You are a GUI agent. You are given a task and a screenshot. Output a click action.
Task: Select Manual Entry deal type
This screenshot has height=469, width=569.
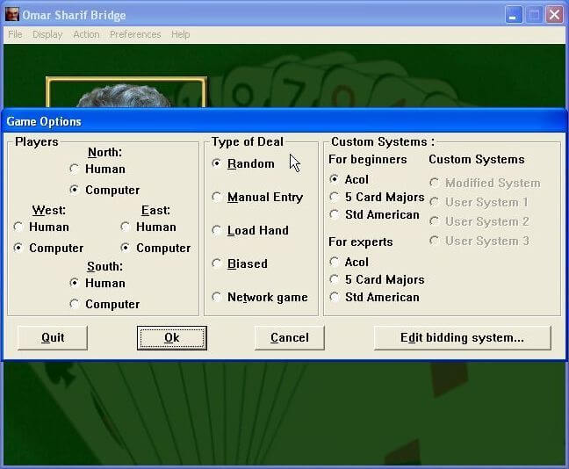[x=257, y=197]
